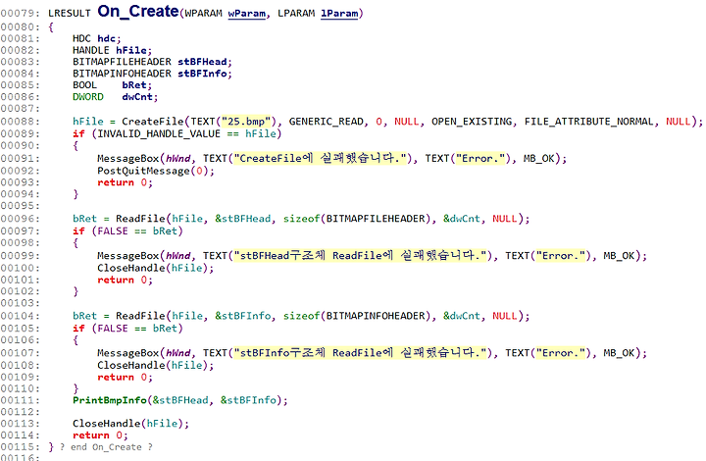Click INVALID_HANDLE_VALUE in the if condition
The height and width of the screenshot is (461, 706).
click(159, 134)
